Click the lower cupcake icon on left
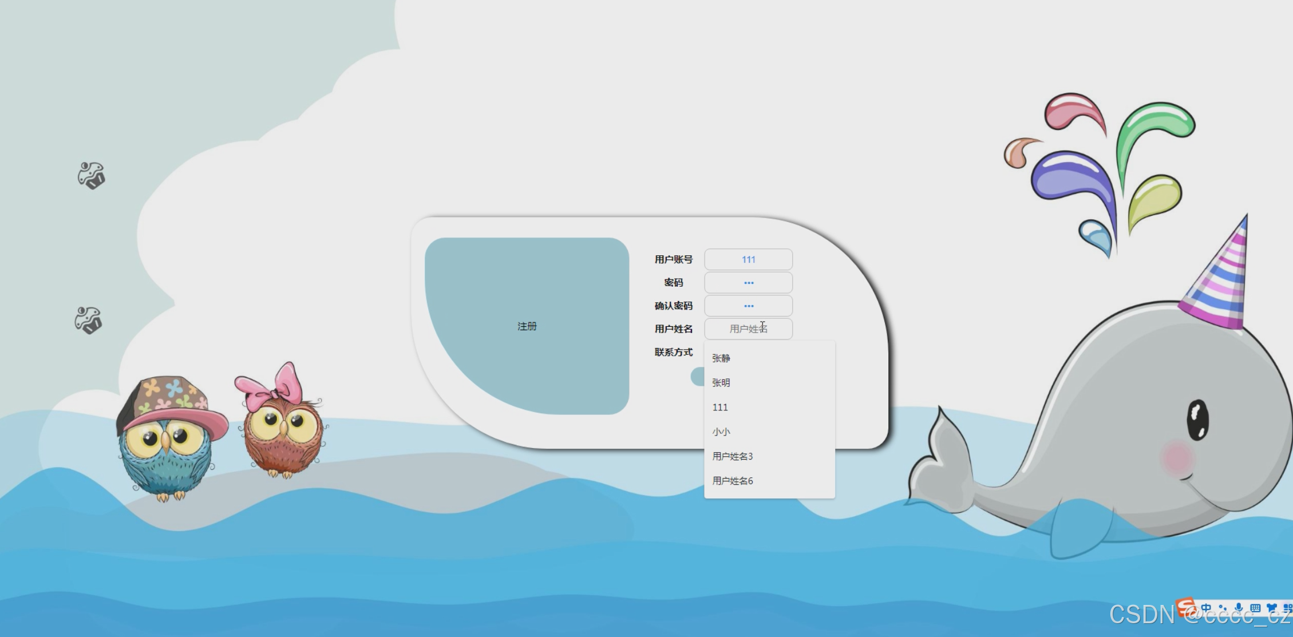 [88, 321]
